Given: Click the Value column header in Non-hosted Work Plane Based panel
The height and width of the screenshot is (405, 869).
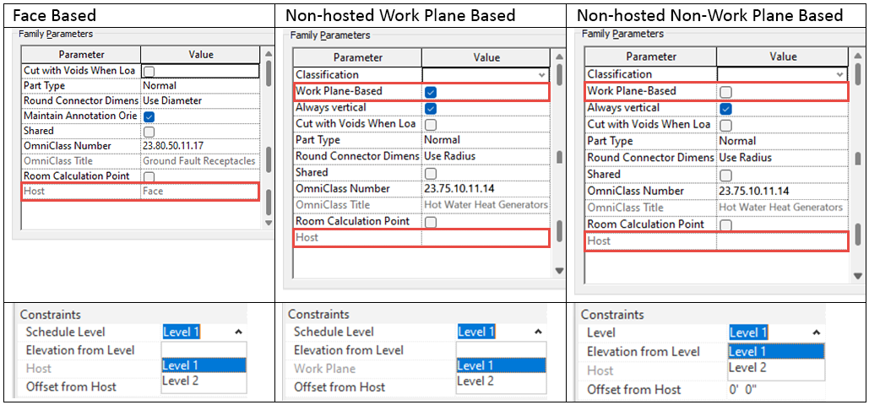Looking at the screenshot, I should coord(486,57).
